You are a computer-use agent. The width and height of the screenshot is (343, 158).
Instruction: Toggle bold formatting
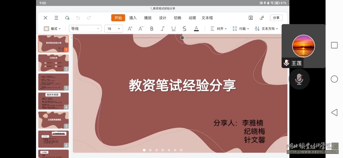152,29
